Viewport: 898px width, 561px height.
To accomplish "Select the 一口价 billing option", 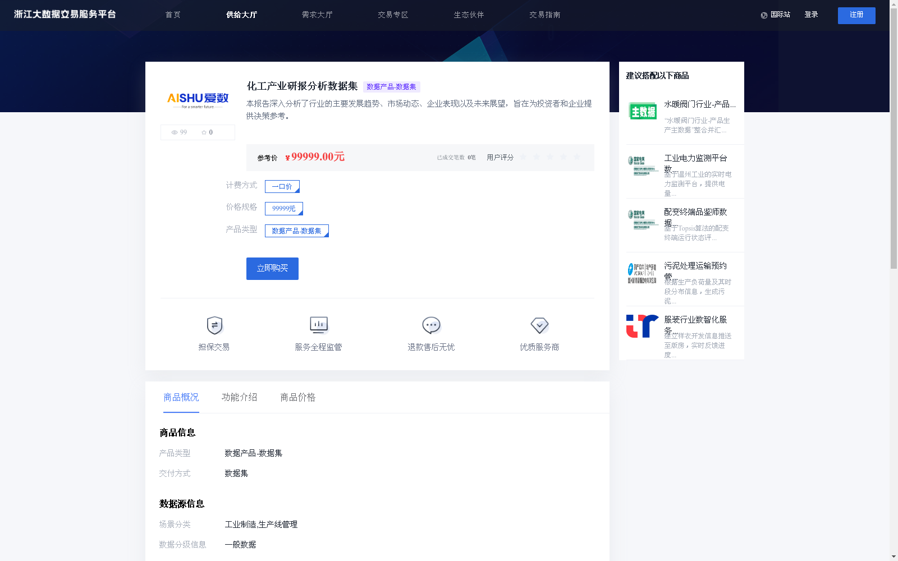I will [282, 186].
